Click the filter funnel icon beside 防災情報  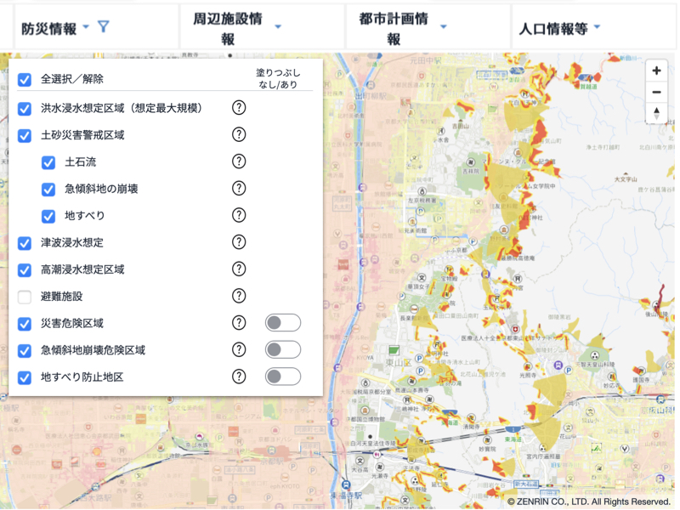103,27
